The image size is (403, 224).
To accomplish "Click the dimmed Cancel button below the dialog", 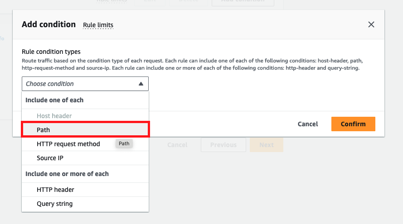I will (x=177, y=145).
